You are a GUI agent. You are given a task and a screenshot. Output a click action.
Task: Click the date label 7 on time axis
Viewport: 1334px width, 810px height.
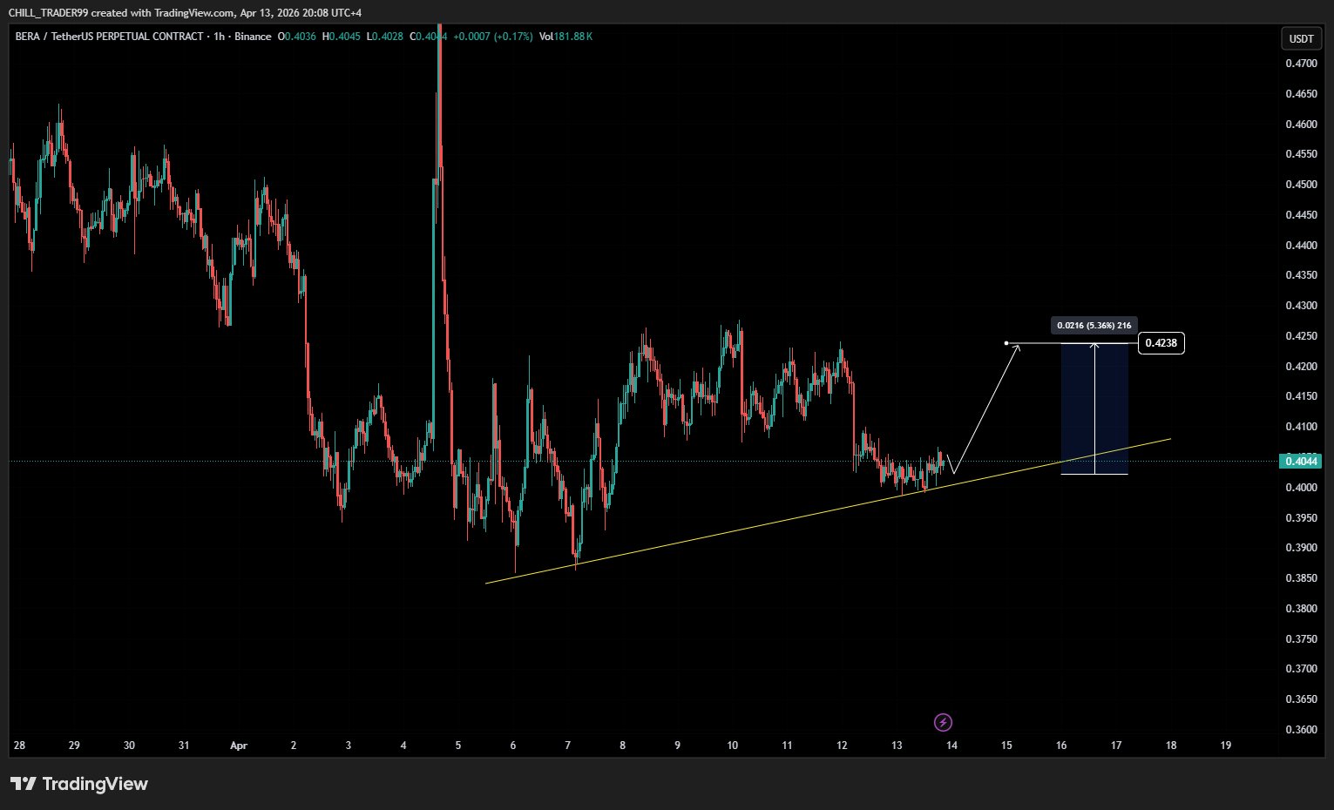(x=568, y=746)
